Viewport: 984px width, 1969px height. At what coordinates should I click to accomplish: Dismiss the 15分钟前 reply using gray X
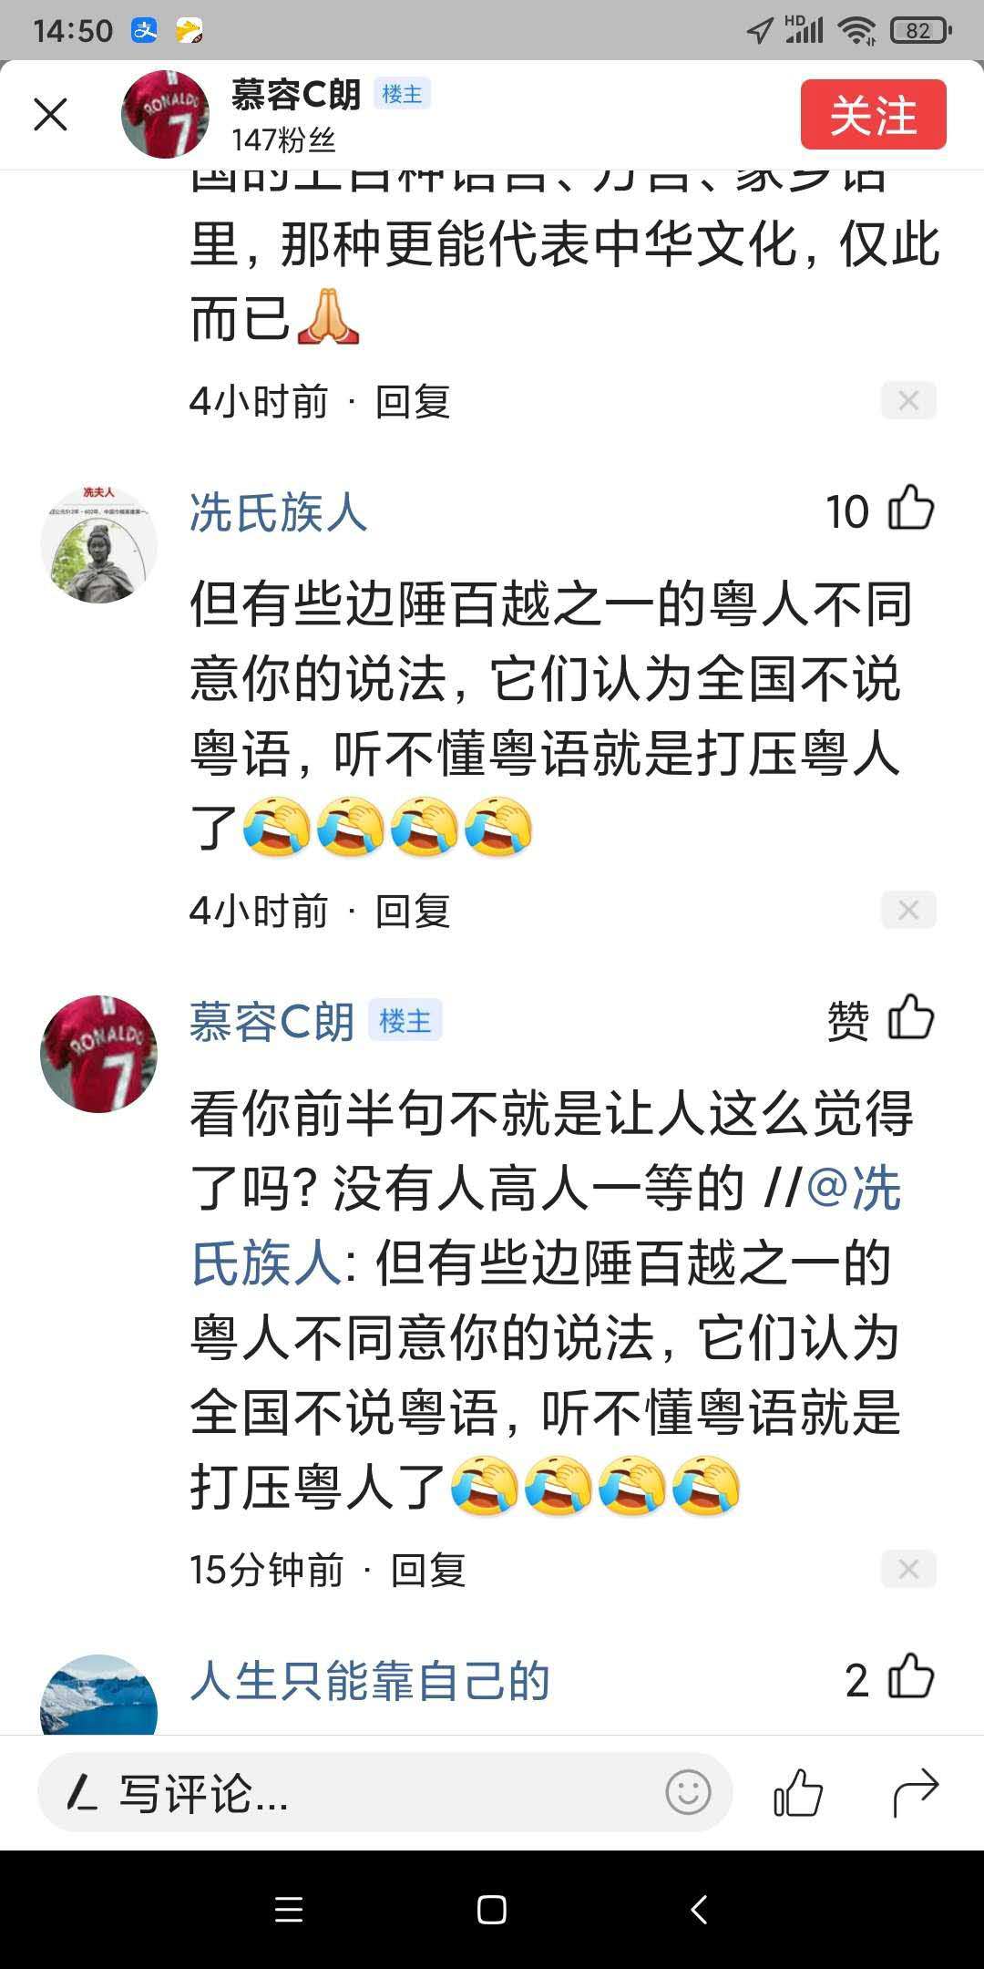click(x=908, y=1570)
